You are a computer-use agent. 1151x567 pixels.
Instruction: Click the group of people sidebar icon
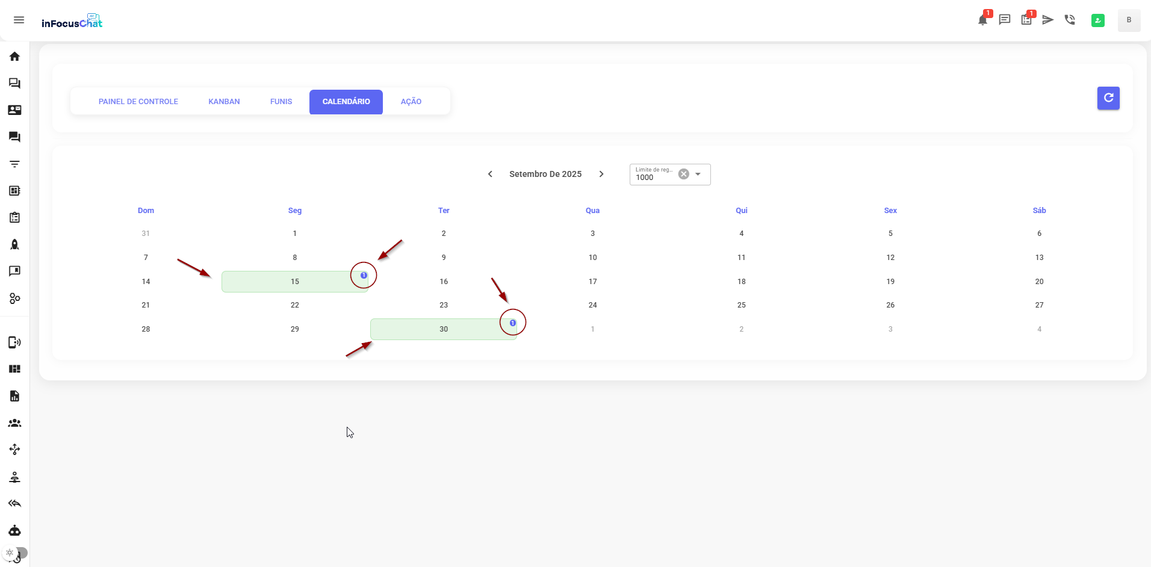coord(14,423)
